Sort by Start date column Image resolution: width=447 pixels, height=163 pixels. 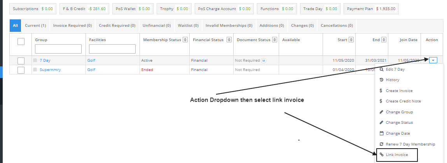[x=351, y=40]
